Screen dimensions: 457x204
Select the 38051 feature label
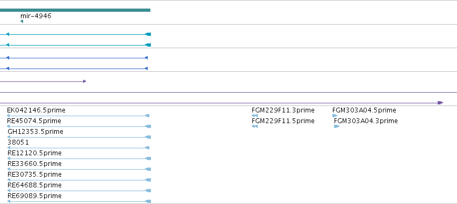[x=18, y=142]
